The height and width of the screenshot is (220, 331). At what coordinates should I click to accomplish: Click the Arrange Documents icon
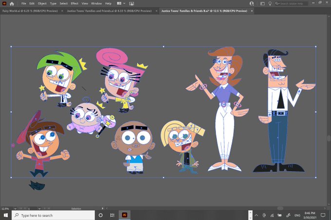click(x=119, y=3)
